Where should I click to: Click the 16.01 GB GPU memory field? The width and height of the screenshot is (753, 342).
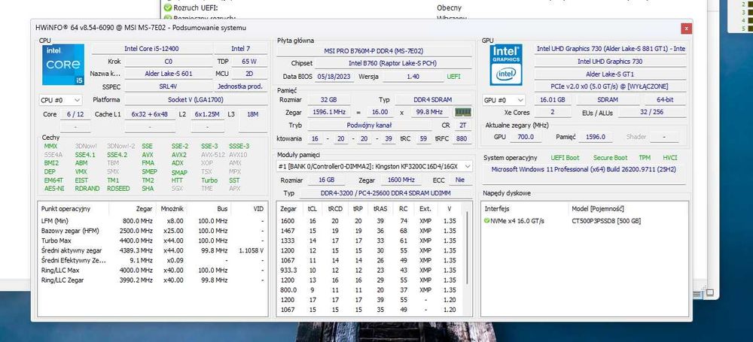point(553,100)
